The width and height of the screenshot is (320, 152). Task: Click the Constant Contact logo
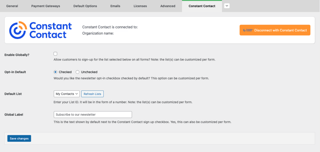coord(40,30)
